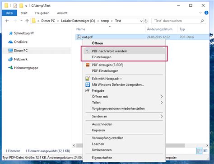Open the address bar history dropdown

tap(141, 21)
